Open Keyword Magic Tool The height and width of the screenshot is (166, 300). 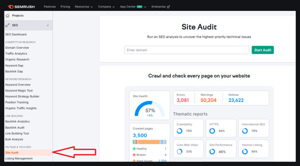pos(19,91)
